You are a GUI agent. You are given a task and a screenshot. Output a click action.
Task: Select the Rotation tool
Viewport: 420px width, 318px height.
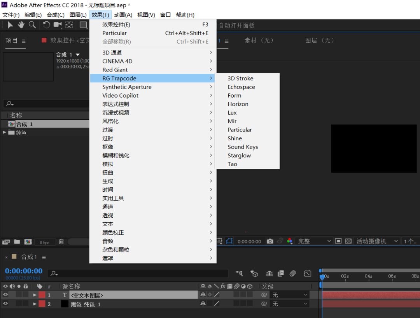tap(46, 25)
